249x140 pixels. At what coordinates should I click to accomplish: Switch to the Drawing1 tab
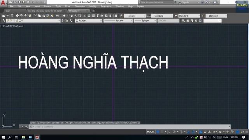(74, 11)
